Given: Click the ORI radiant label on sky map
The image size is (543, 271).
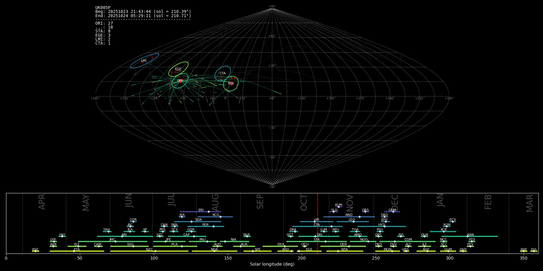Looking at the screenshot, I should (180, 81).
